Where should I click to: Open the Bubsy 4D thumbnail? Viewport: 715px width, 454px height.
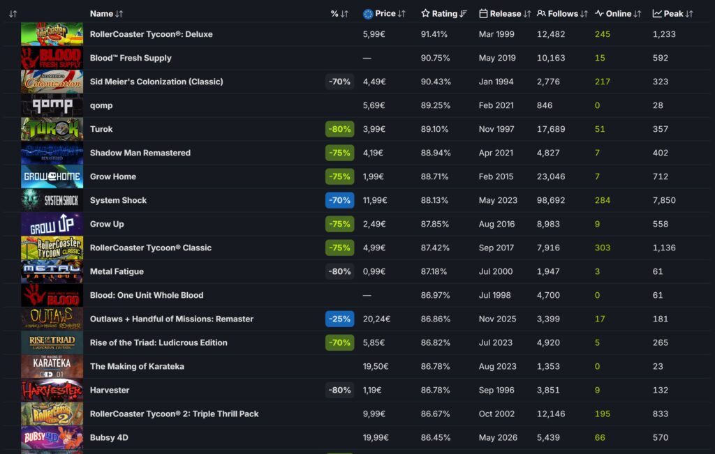click(x=52, y=437)
